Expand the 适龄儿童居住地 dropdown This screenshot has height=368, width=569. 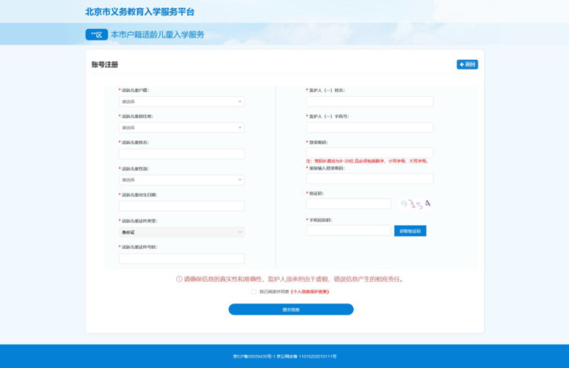[x=181, y=128]
